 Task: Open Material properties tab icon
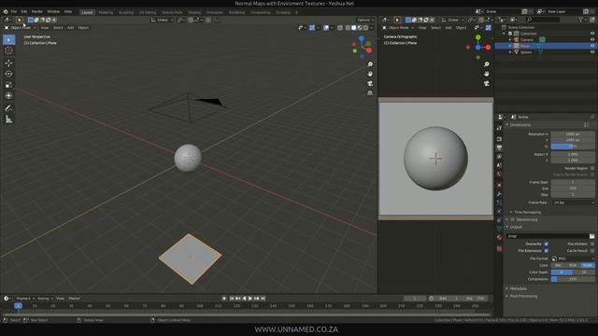[499, 237]
